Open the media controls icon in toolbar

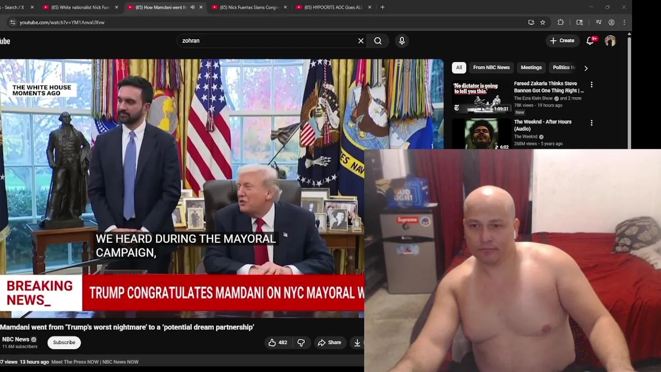(x=599, y=22)
